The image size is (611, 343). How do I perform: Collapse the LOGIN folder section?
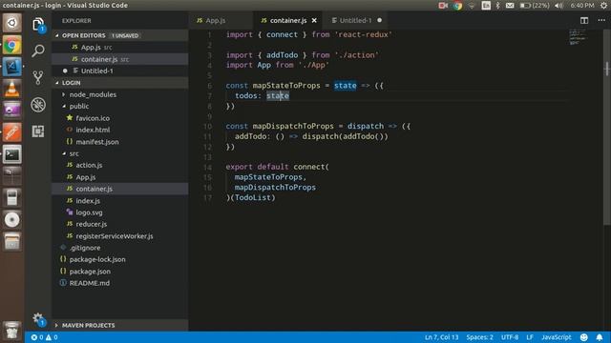(120, 83)
